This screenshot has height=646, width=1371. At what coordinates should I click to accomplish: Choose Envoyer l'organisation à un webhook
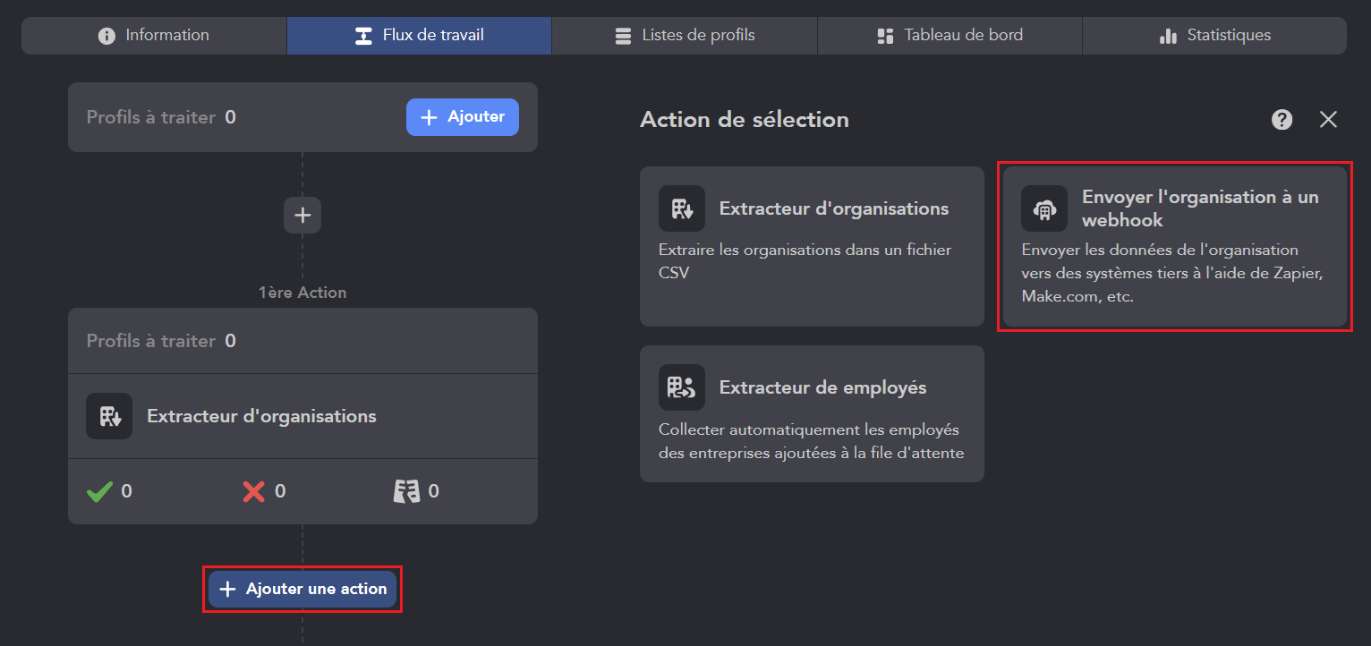pyautogui.click(x=1174, y=245)
